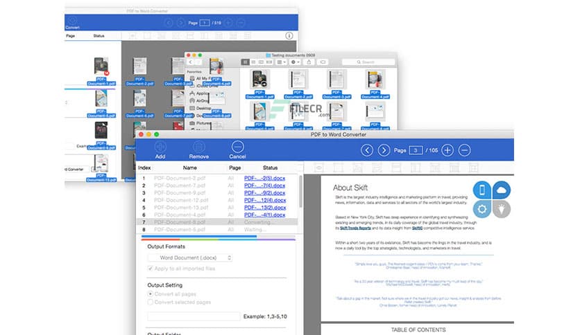Click Status column header in back converter window

click(x=99, y=36)
